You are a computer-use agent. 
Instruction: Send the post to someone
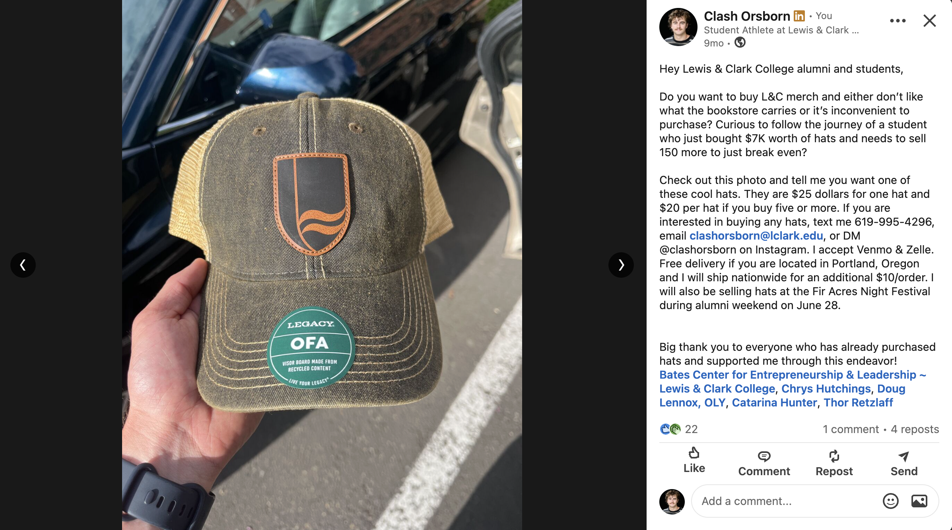(x=904, y=463)
